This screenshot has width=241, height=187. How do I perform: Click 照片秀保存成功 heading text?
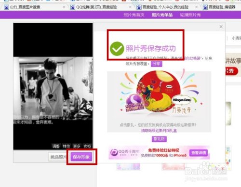click(x=151, y=49)
